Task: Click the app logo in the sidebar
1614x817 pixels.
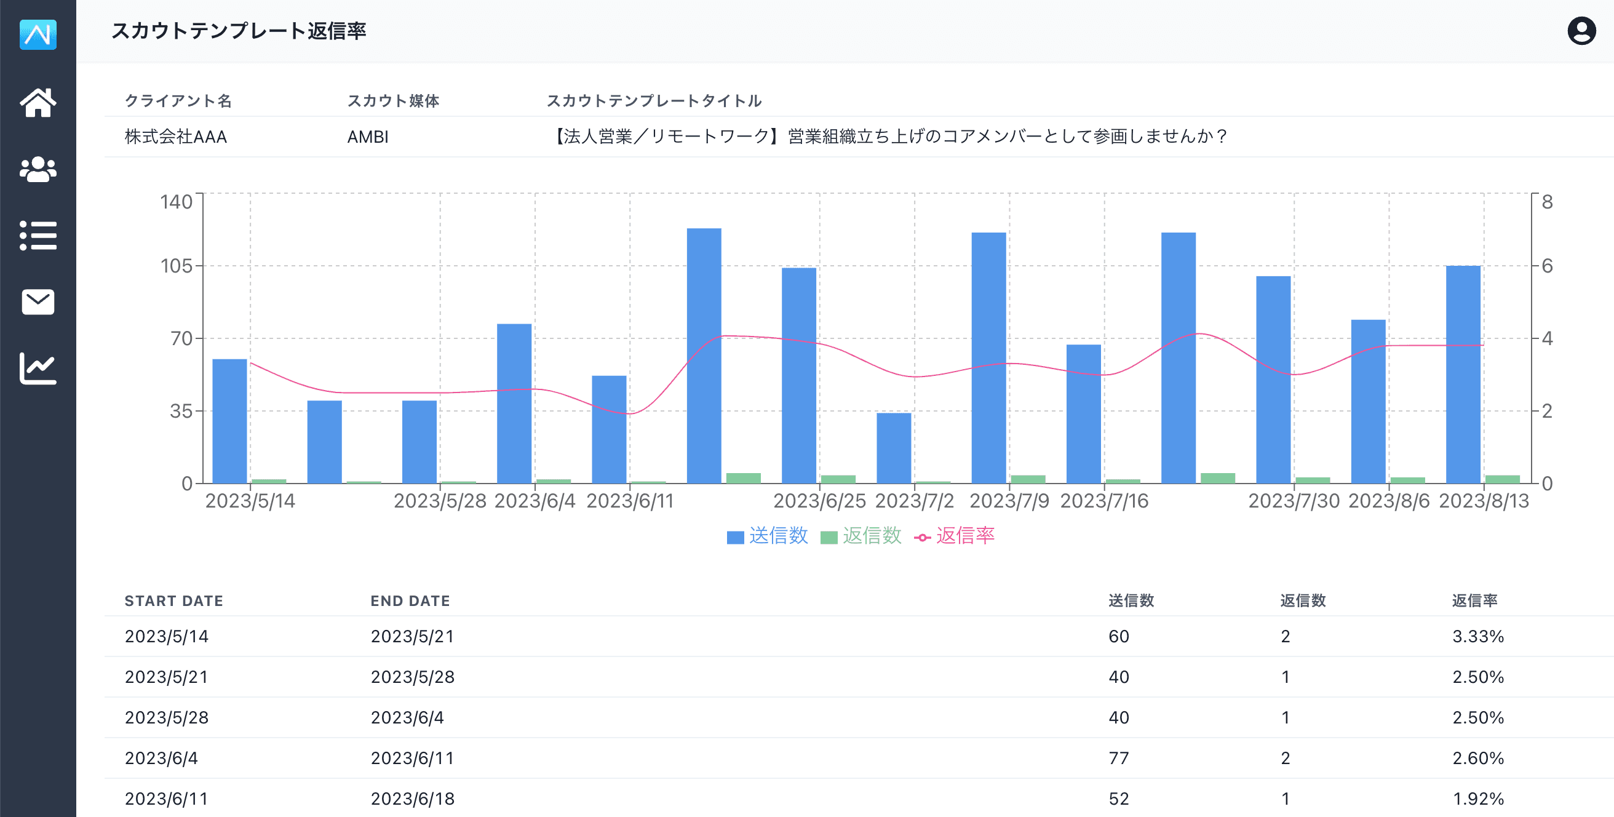Action: pos(38,34)
